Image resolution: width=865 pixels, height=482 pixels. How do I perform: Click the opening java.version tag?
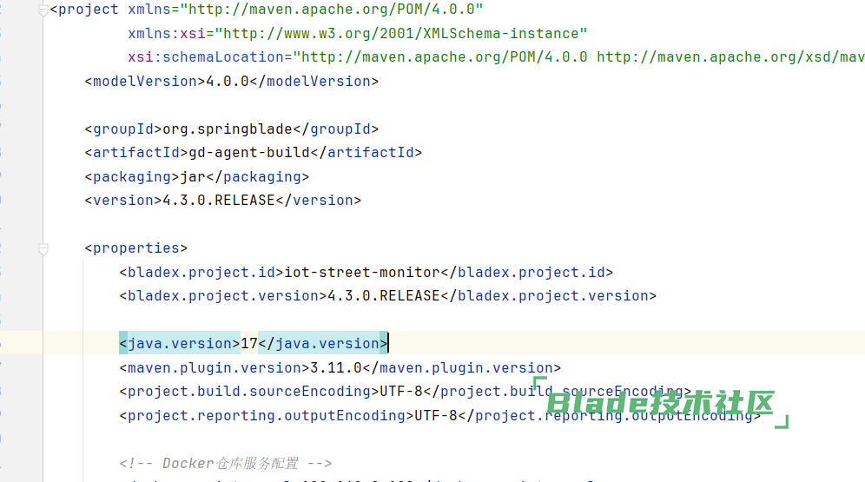(x=180, y=343)
